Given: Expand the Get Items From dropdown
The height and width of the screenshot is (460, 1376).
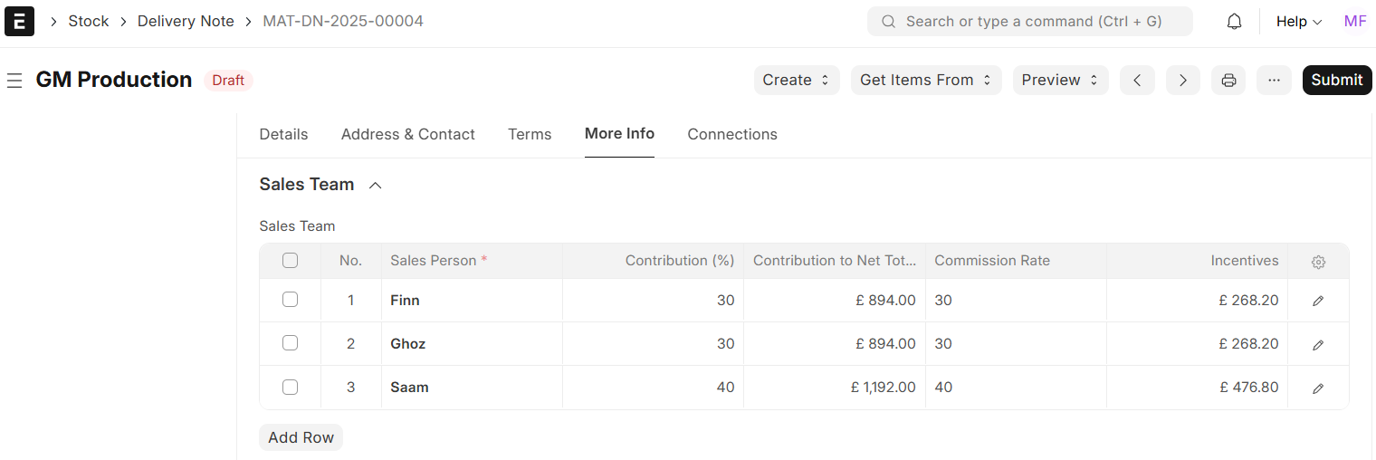Looking at the screenshot, I should tap(925, 80).
